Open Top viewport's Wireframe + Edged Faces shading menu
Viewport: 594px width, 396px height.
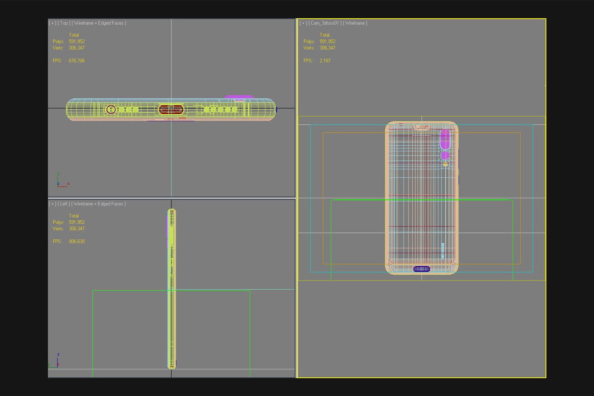click(99, 23)
